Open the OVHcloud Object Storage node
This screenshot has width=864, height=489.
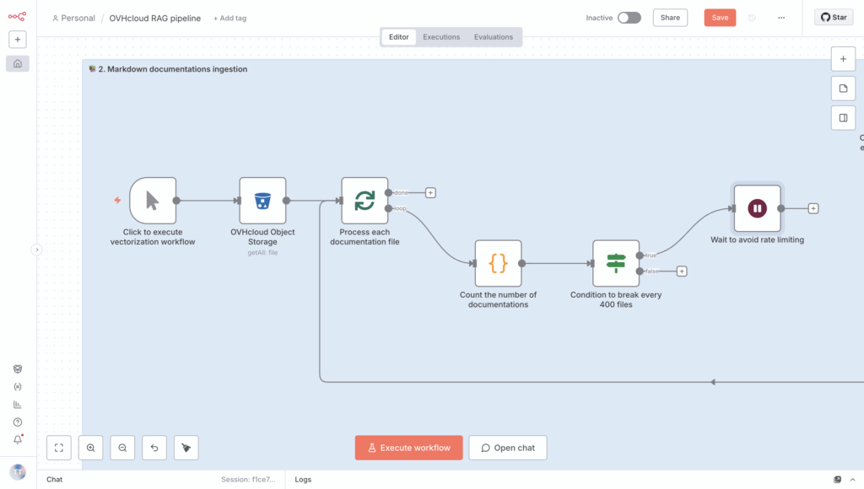click(x=262, y=201)
